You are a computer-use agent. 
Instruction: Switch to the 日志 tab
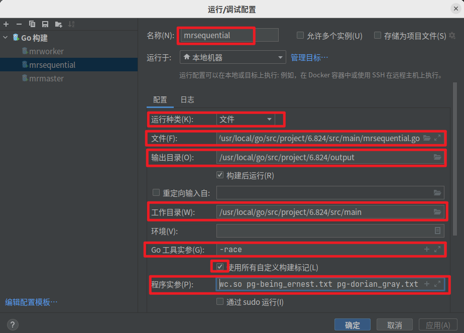[x=187, y=99]
